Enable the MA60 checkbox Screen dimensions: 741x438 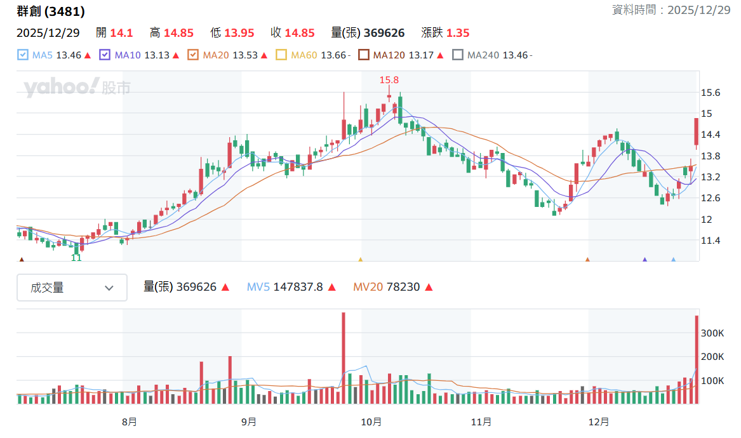point(281,55)
